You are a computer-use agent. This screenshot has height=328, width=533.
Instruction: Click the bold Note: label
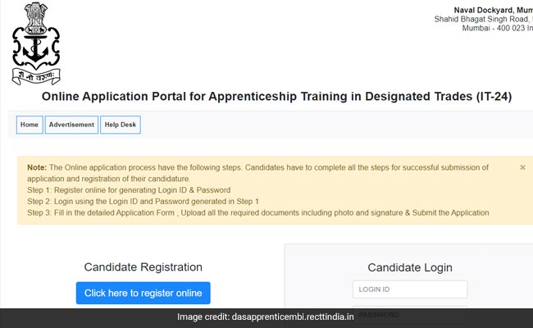[x=37, y=167]
